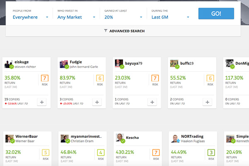Add bayuya79 with the plus button
Viewport: 249px width, 166px height.
(x=152, y=102)
